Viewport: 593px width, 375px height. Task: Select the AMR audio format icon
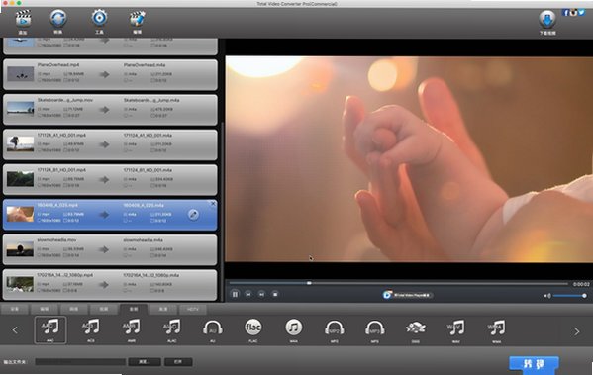132,328
